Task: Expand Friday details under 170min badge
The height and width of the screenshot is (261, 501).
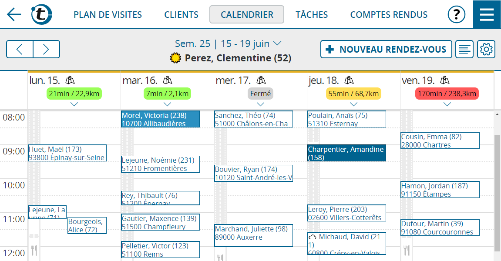Action: [x=447, y=104]
